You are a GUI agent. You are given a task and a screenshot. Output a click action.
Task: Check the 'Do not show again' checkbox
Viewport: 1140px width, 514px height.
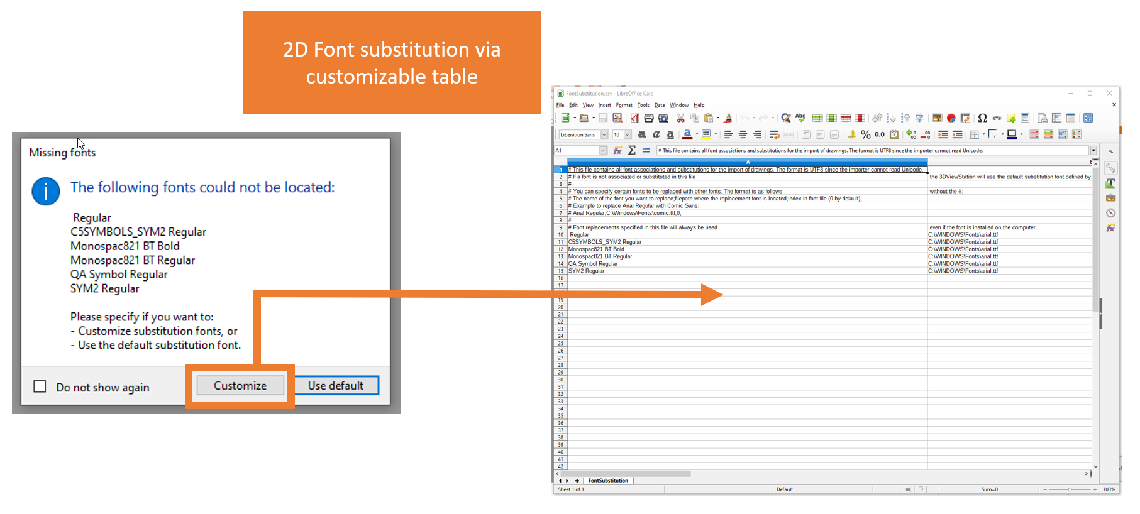(x=40, y=386)
